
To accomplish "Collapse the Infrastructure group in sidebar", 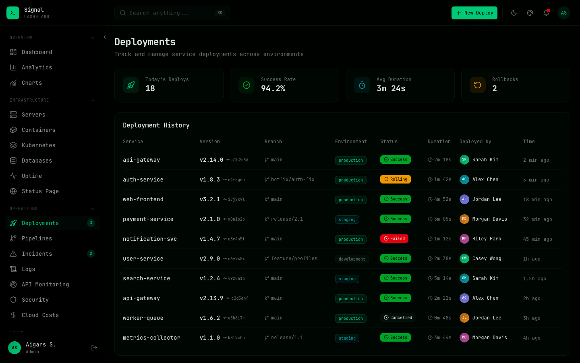I will pyautogui.click(x=93, y=100).
